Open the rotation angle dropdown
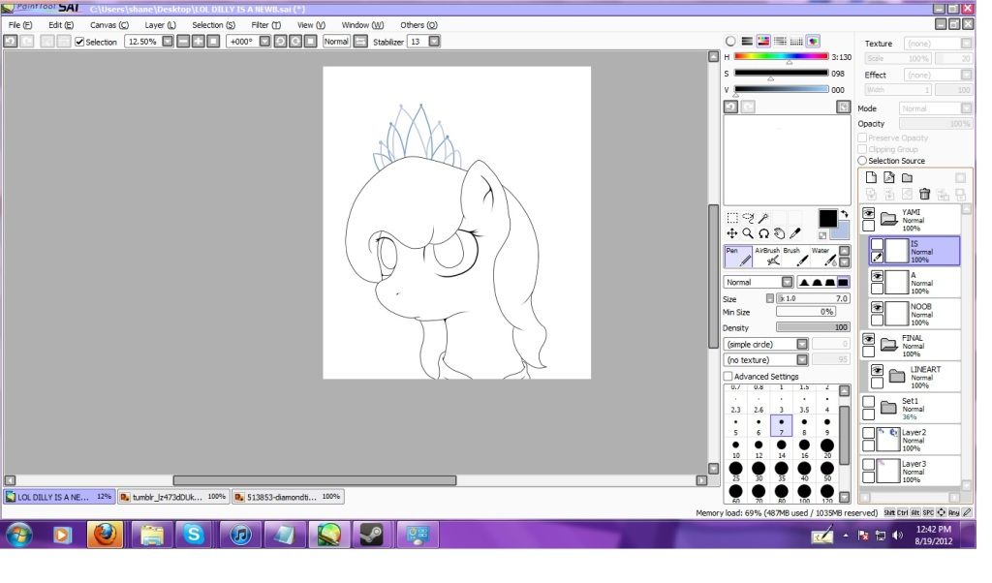The image size is (992, 583). pyautogui.click(x=265, y=41)
